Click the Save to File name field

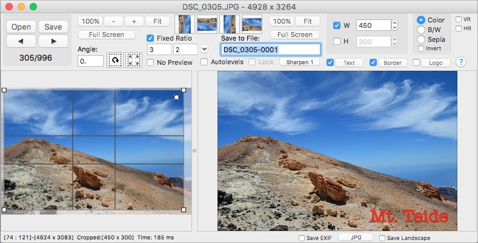click(x=270, y=50)
